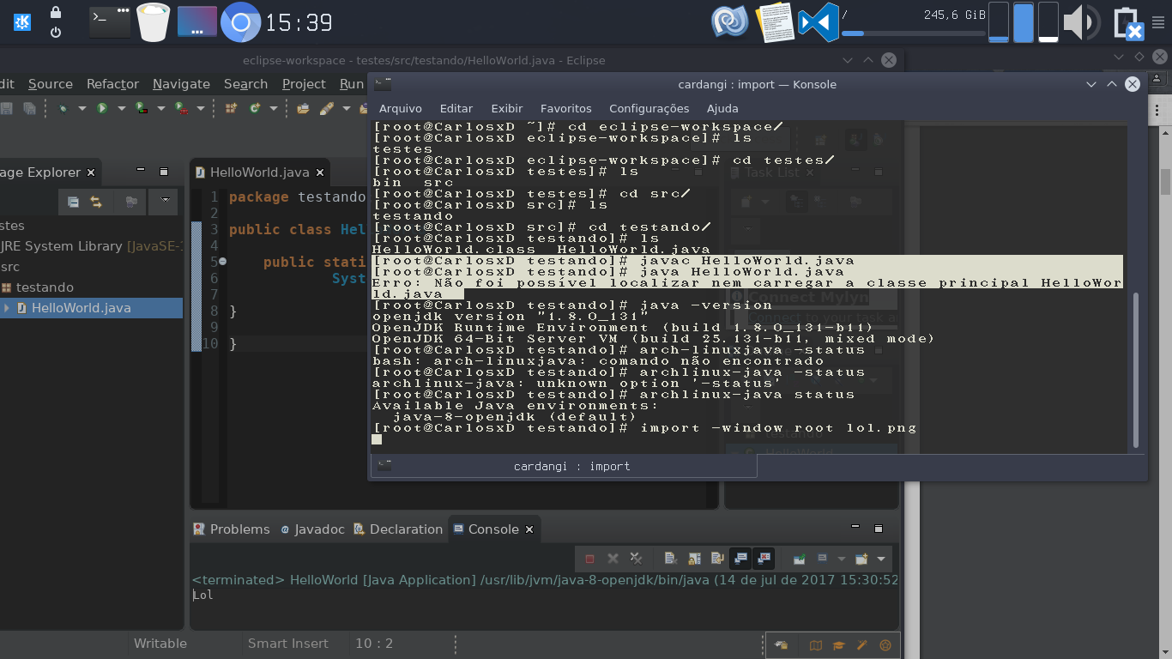
Task: Open the Source menu in Eclipse
Action: [51, 84]
